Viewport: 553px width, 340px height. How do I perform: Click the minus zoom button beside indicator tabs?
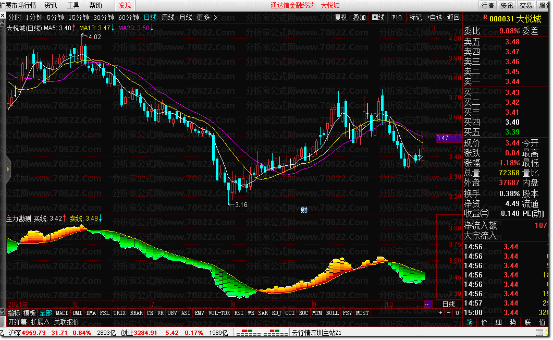pos(449,313)
